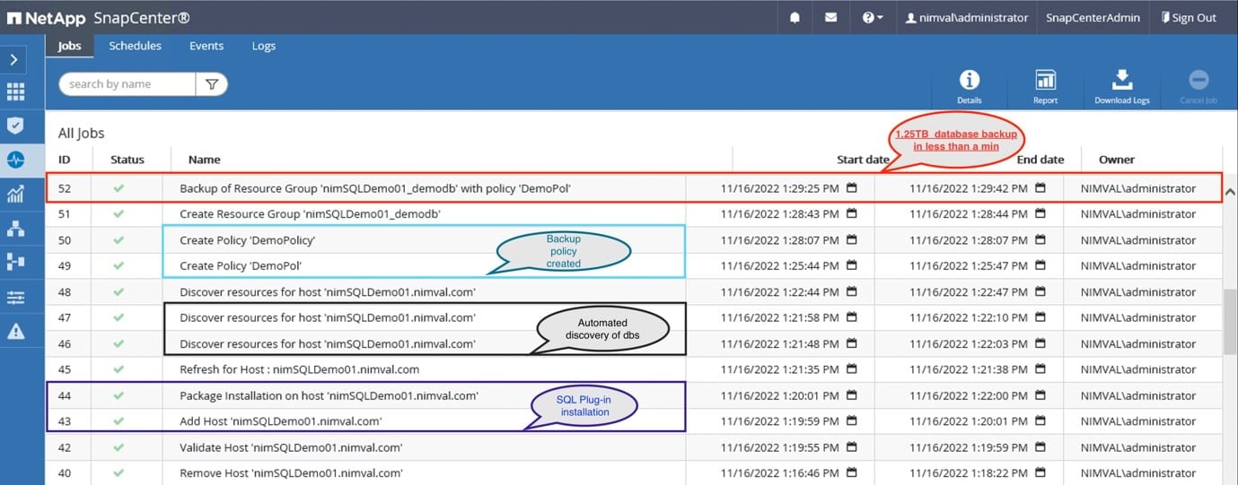Select job 'Create Resource Group nimSQLDemo01_demodb'
The height and width of the screenshot is (485, 1238).
634,214
